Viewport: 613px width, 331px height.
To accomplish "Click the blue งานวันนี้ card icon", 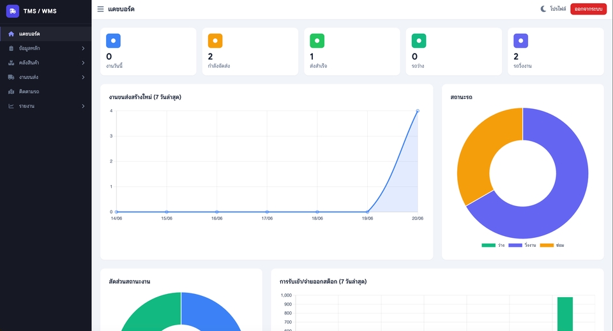I will (114, 41).
